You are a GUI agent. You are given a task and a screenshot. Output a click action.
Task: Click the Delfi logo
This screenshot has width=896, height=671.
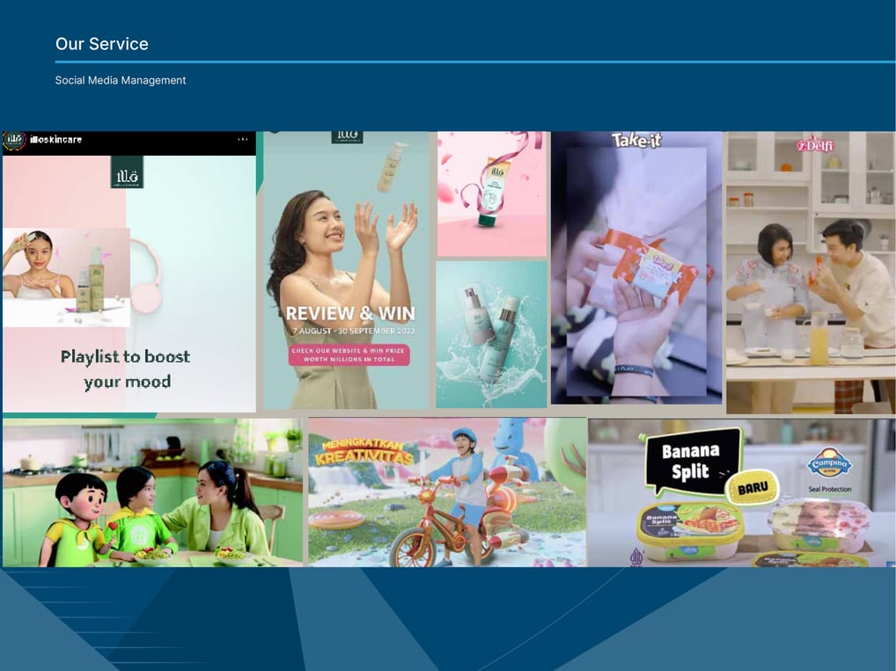pos(816,146)
